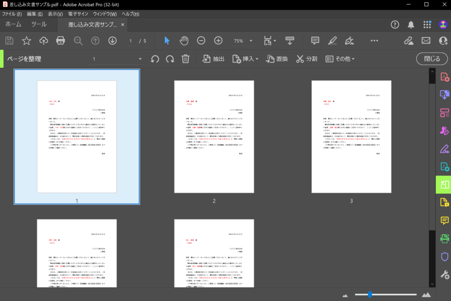Replace pages using the 置換 tool

click(x=276, y=58)
